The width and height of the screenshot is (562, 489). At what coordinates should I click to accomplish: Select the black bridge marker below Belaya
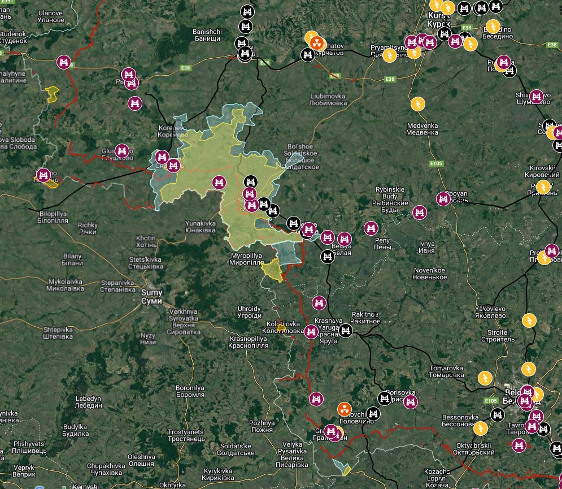(x=327, y=257)
